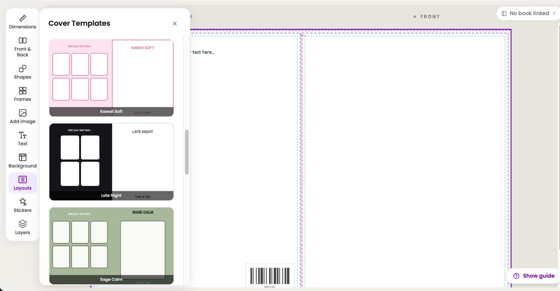Select the Layouts tool

pyautogui.click(x=22, y=183)
